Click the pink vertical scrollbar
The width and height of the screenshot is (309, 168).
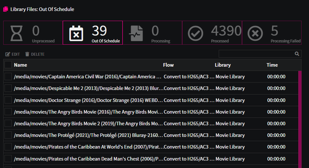(x=300, y=119)
